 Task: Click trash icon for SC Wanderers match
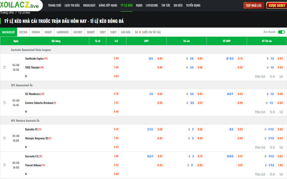5,103
